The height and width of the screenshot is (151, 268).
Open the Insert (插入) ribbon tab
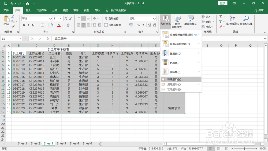click(28, 10)
